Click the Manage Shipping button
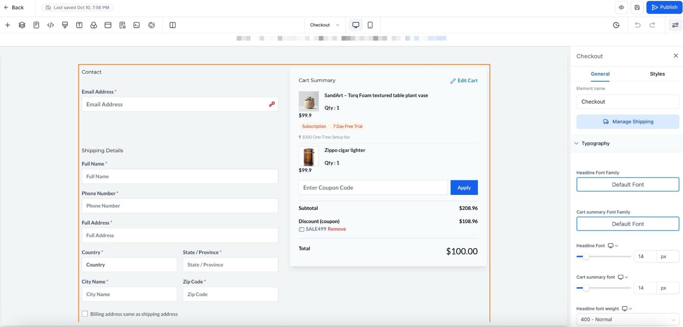 [x=628, y=122]
